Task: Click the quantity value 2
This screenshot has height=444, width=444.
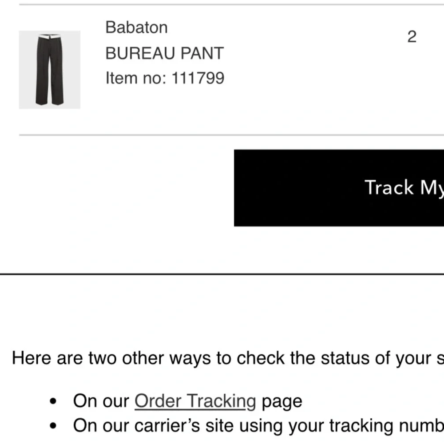Action: 412,37
